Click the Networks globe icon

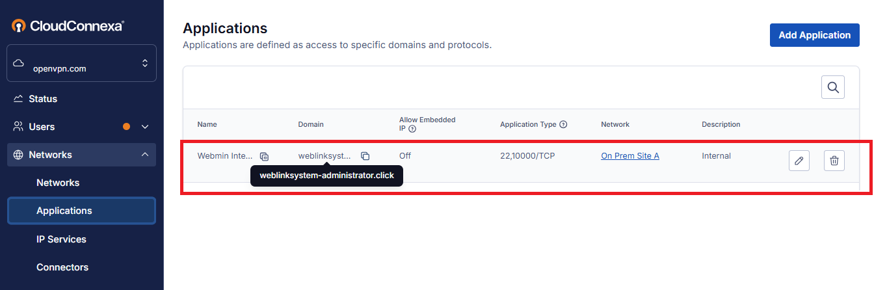coord(18,155)
